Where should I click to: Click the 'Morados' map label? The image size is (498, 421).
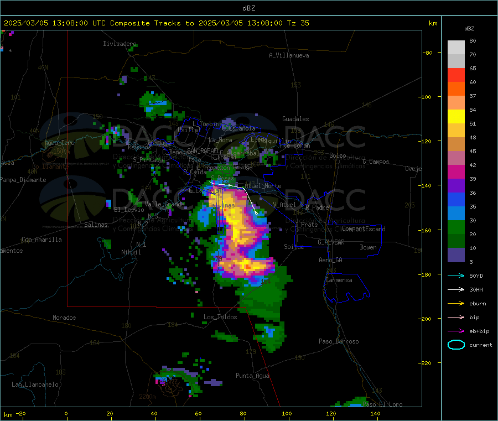tap(64, 318)
